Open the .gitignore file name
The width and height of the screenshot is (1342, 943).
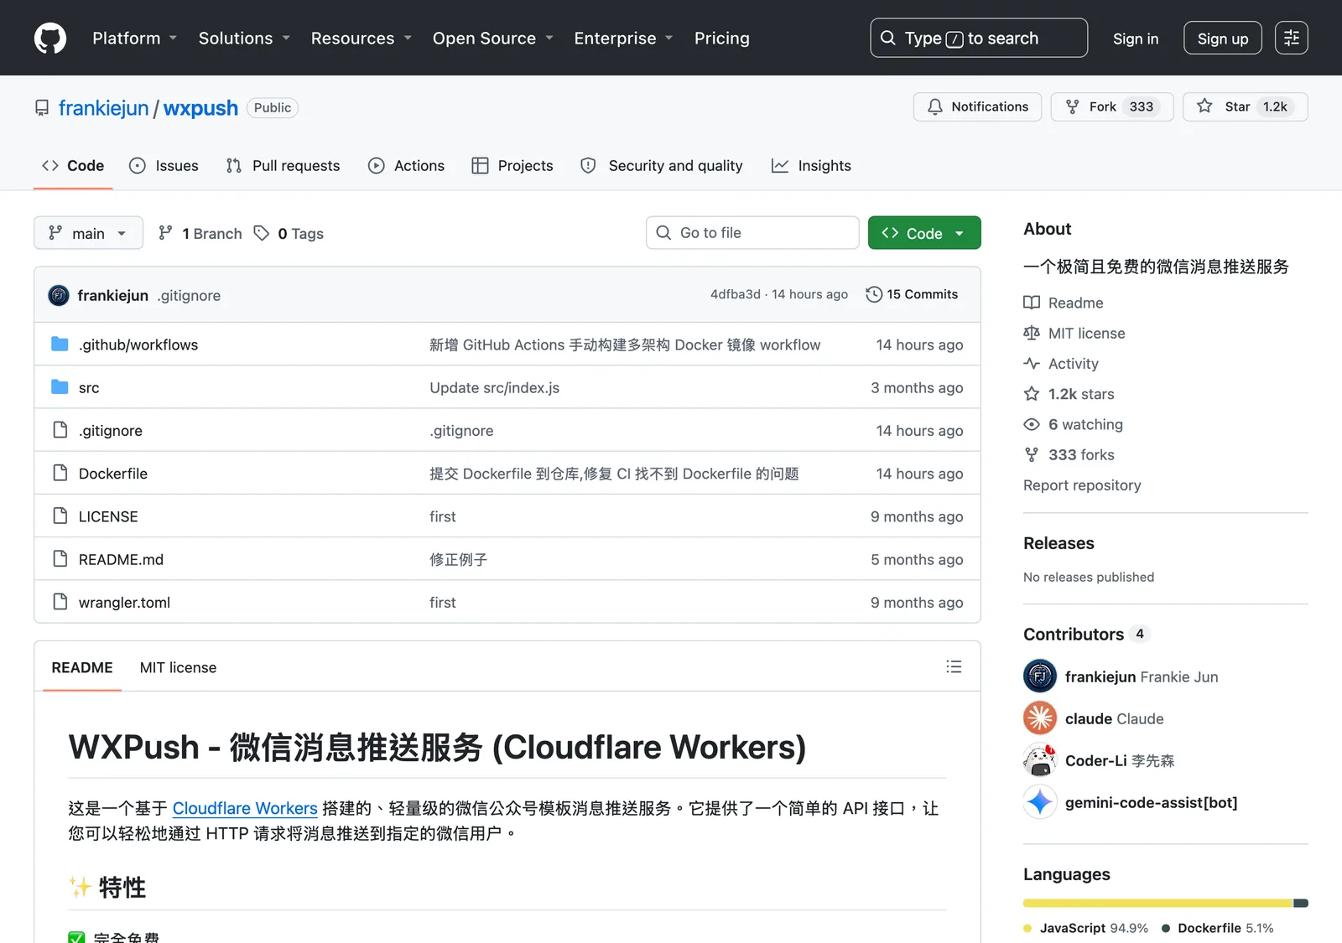[x=111, y=430]
